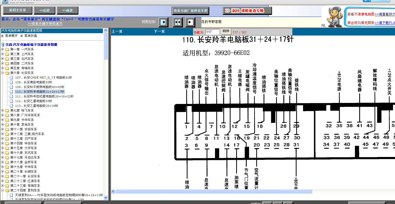Viewport: 395px width, 204px height.
Task: Click the 菜单折叠 label
Action: (x=31, y=36)
